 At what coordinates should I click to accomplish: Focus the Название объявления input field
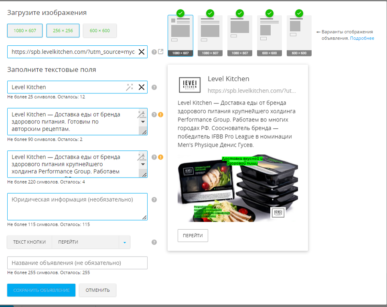(x=77, y=263)
